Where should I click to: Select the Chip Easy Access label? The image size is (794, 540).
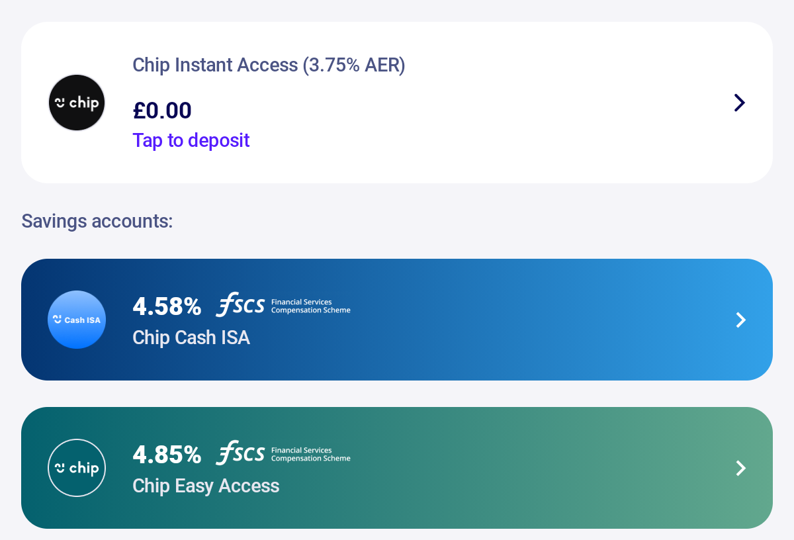coord(206,486)
